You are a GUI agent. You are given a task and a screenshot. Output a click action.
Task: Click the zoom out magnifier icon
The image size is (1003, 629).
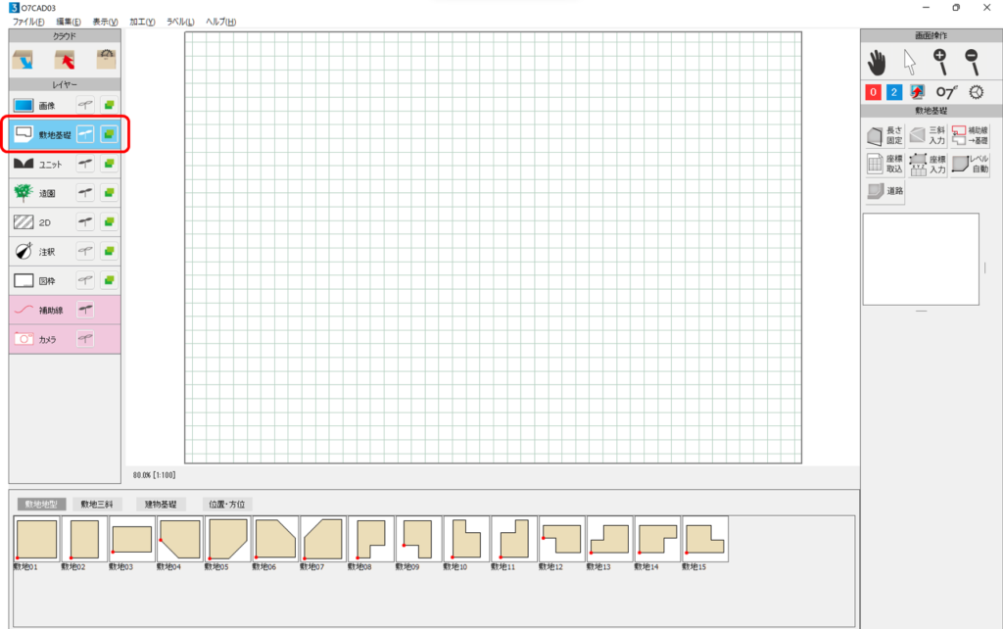pyautogui.click(x=972, y=62)
